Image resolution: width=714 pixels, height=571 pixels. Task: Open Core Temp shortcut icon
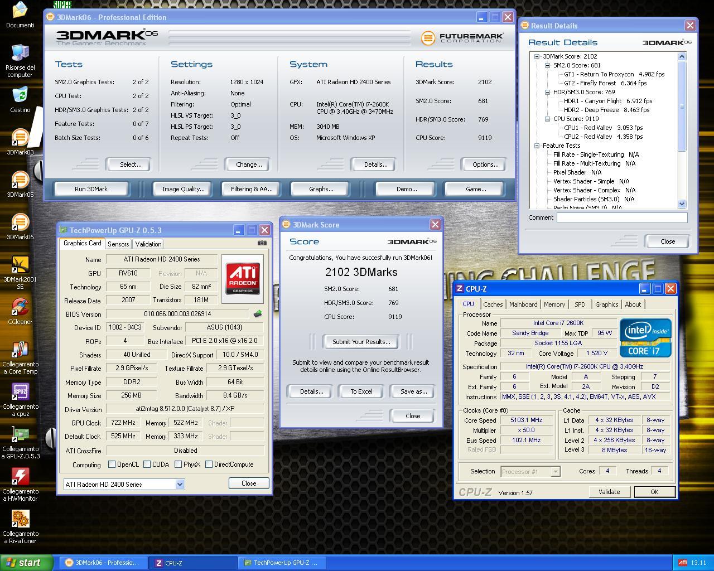point(20,357)
